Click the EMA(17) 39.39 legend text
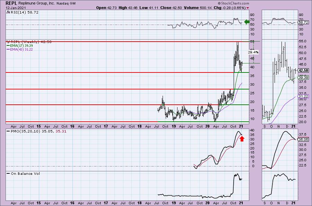Screen dimensions: 312x206 (x=21, y=45)
